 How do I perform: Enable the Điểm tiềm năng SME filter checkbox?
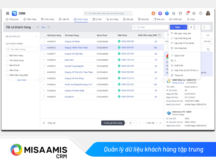(7, 75)
